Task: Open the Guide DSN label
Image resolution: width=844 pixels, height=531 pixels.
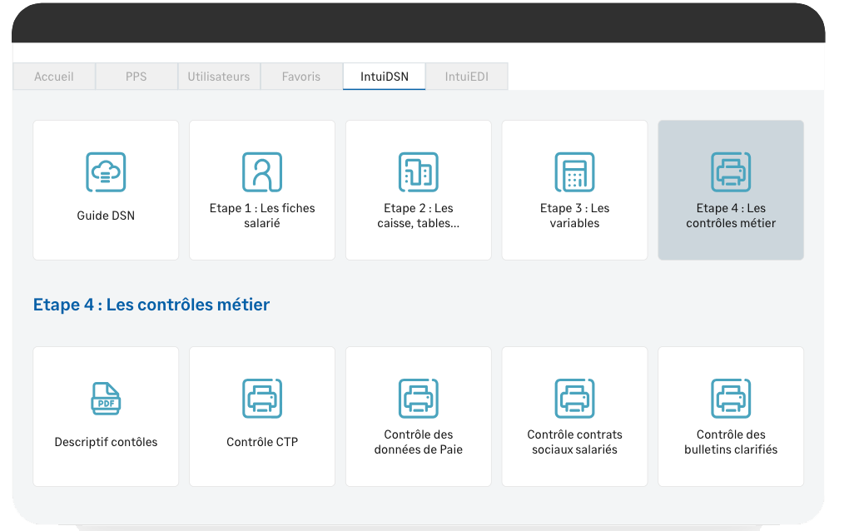Action: coord(106,216)
